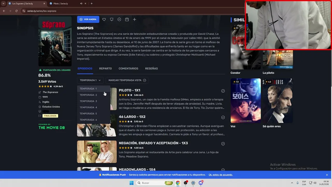Close the Los Soprano browser tab
Viewport: 332px width, 187px height.
pyautogui.click(x=44, y=4)
